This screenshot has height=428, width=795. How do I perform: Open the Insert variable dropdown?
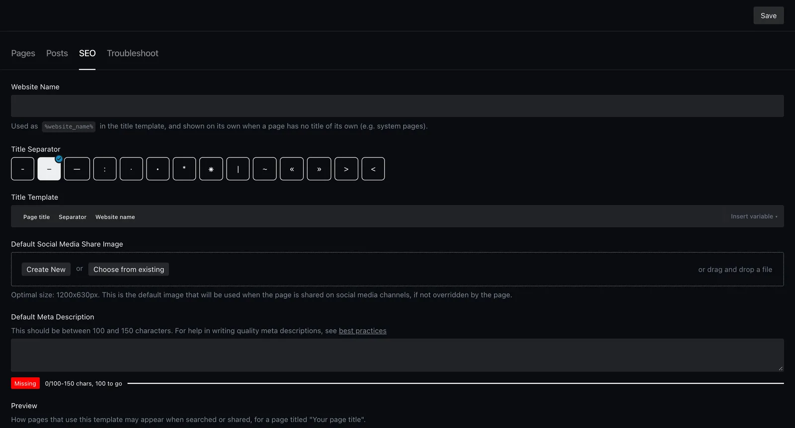(754, 216)
